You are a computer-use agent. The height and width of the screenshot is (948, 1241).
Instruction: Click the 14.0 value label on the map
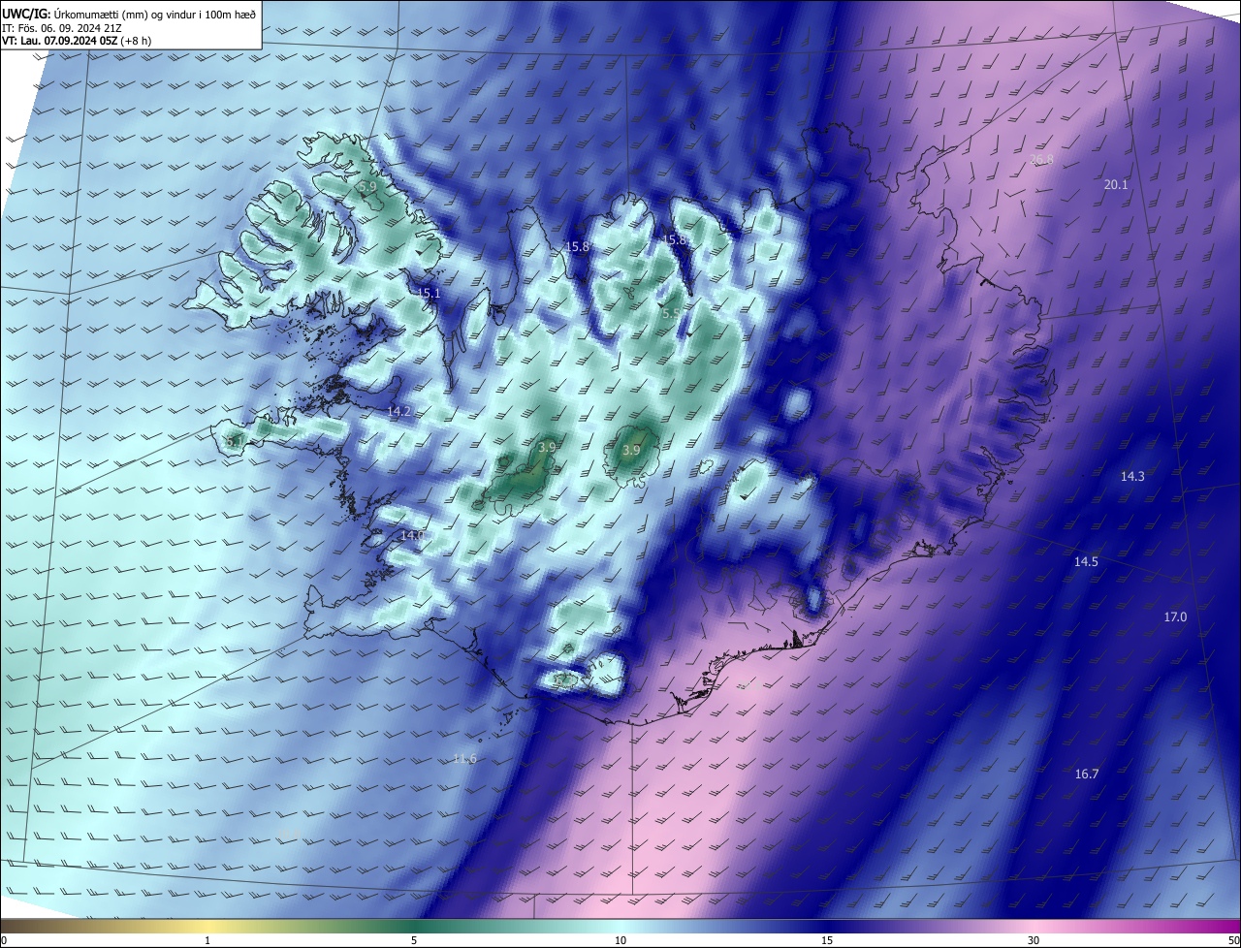coord(413,535)
